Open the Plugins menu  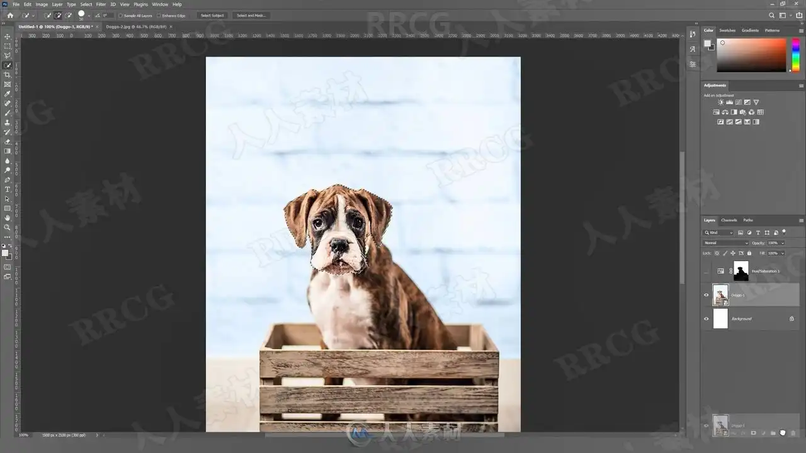click(140, 4)
